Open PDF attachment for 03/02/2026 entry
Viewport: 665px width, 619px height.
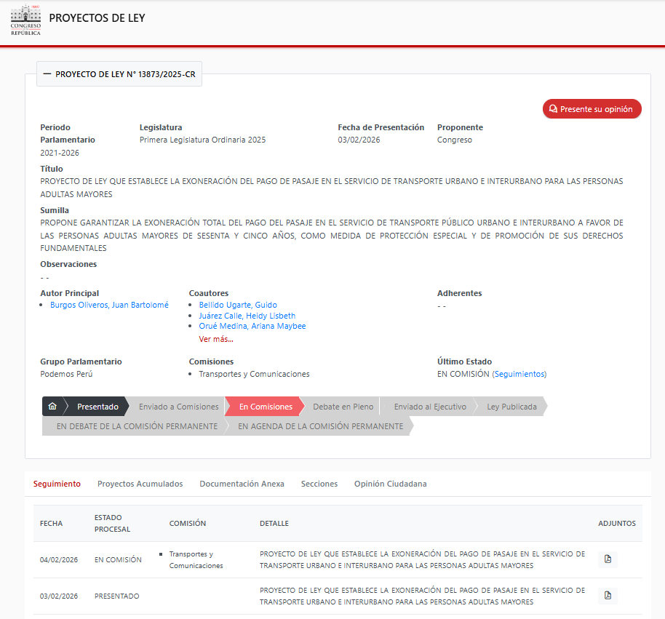[608, 596]
